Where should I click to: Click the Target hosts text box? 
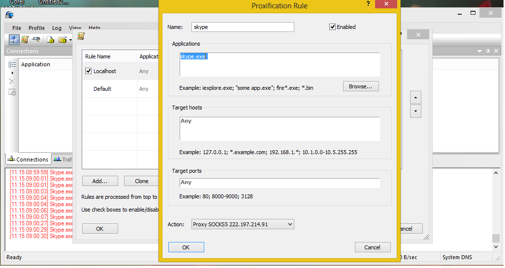(x=280, y=129)
